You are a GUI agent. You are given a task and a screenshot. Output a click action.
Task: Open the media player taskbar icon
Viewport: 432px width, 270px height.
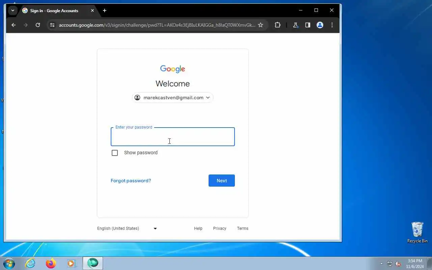[x=72, y=263]
